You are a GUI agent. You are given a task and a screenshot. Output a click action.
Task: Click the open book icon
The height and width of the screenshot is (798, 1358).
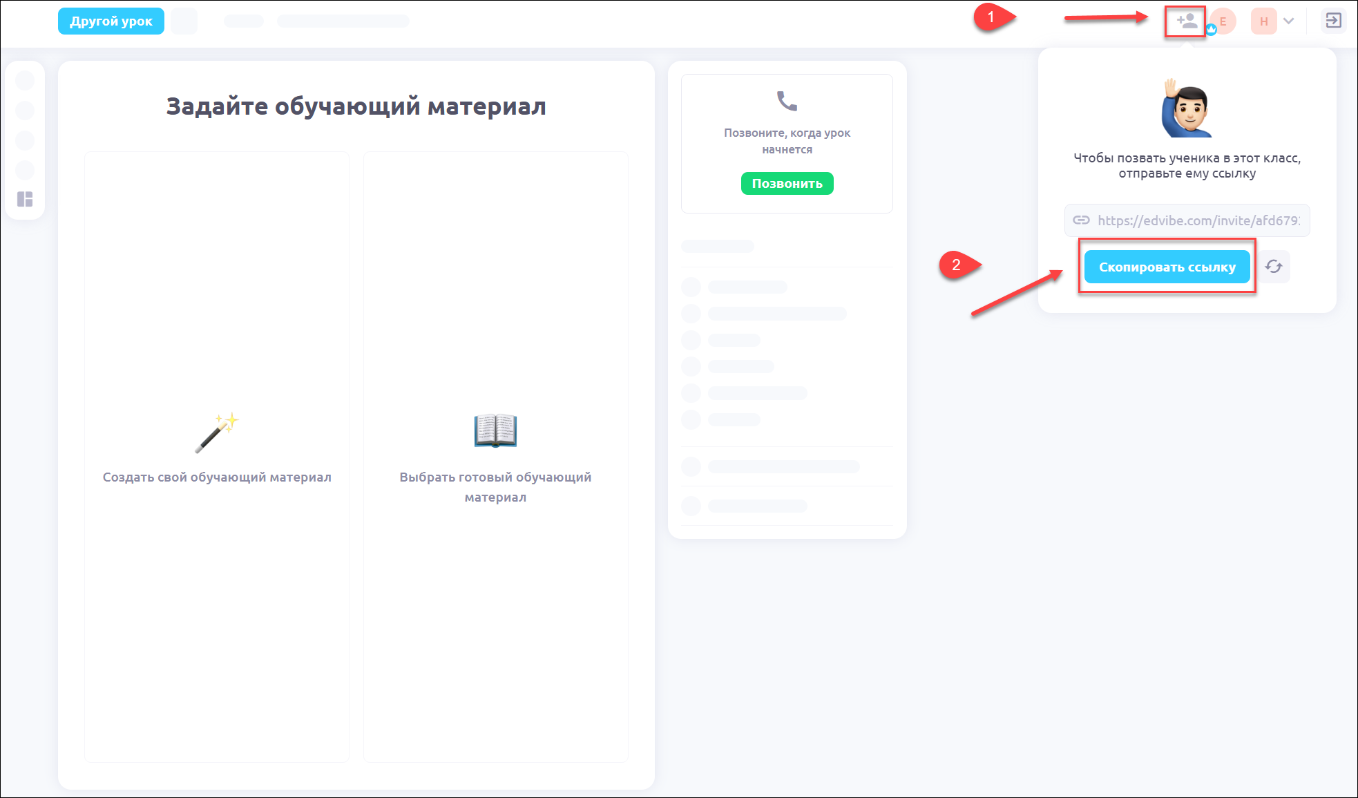pyautogui.click(x=495, y=430)
